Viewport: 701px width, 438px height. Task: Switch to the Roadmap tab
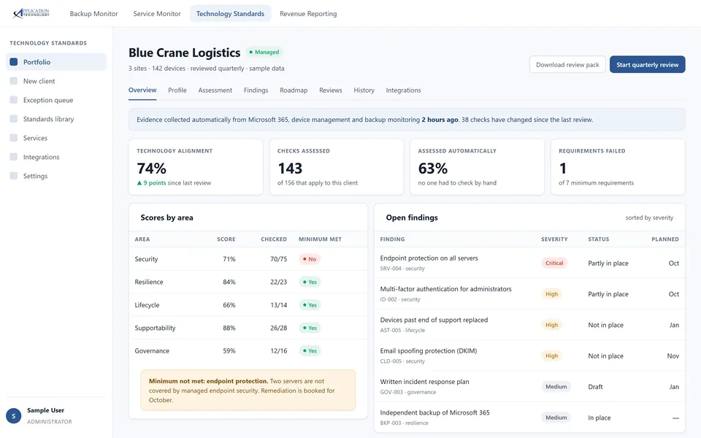pyautogui.click(x=294, y=91)
